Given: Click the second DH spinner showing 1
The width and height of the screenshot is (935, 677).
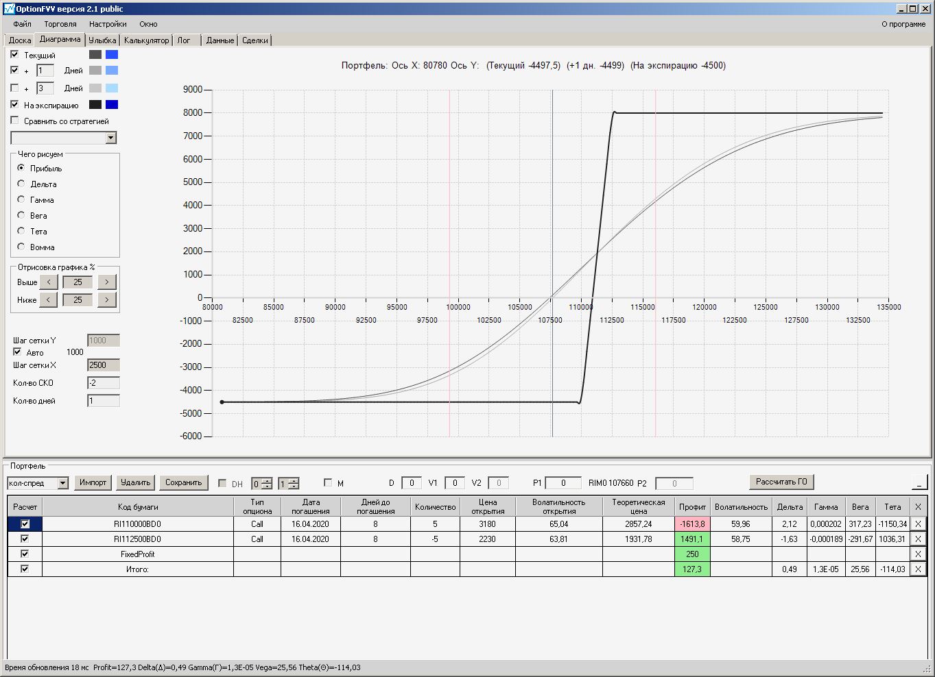Looking at the screenshot, I should click(x=289, y=483).
